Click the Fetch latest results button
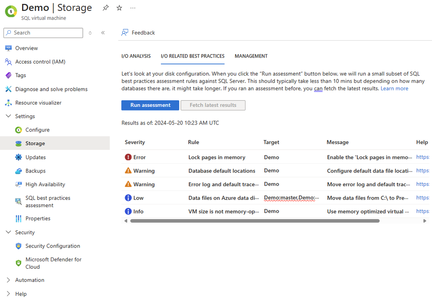432x302 pixels. click(213, 105)
